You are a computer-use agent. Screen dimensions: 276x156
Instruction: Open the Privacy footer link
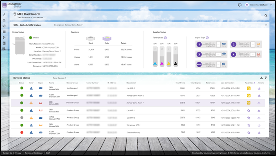(18, 153)
